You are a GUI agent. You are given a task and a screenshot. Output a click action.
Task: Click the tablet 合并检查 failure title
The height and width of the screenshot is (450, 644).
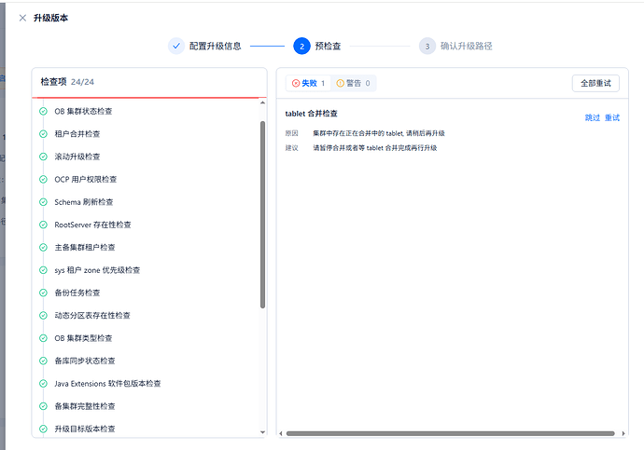coord(312,114)
